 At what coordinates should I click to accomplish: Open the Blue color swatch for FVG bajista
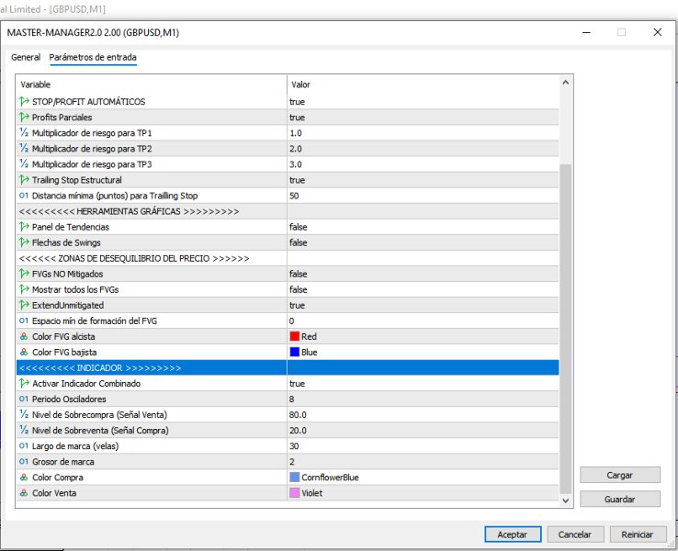pos(295,353)
